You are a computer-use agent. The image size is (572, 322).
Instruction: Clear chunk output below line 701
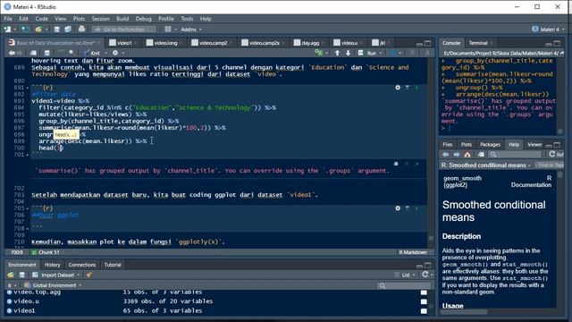tap(417, 164)
